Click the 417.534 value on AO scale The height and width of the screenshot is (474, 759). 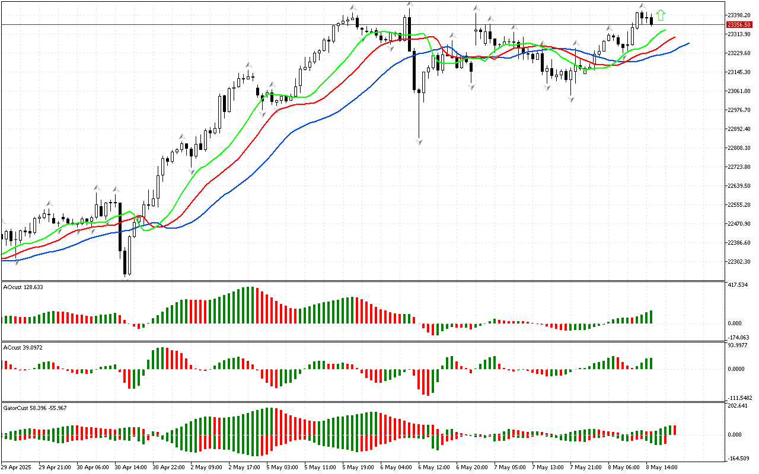pyautogui.click(x=739, y=285)
